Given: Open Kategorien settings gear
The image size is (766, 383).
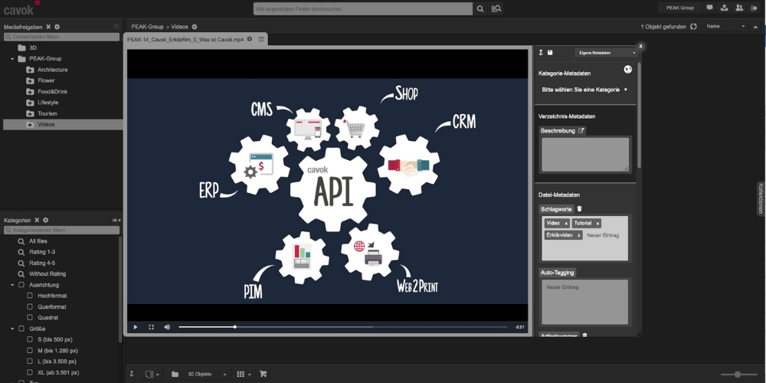Looking at the screenshot, I should point(45,221).
